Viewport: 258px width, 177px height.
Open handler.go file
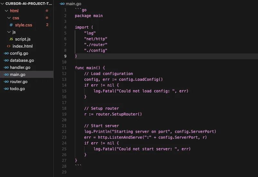20,67
